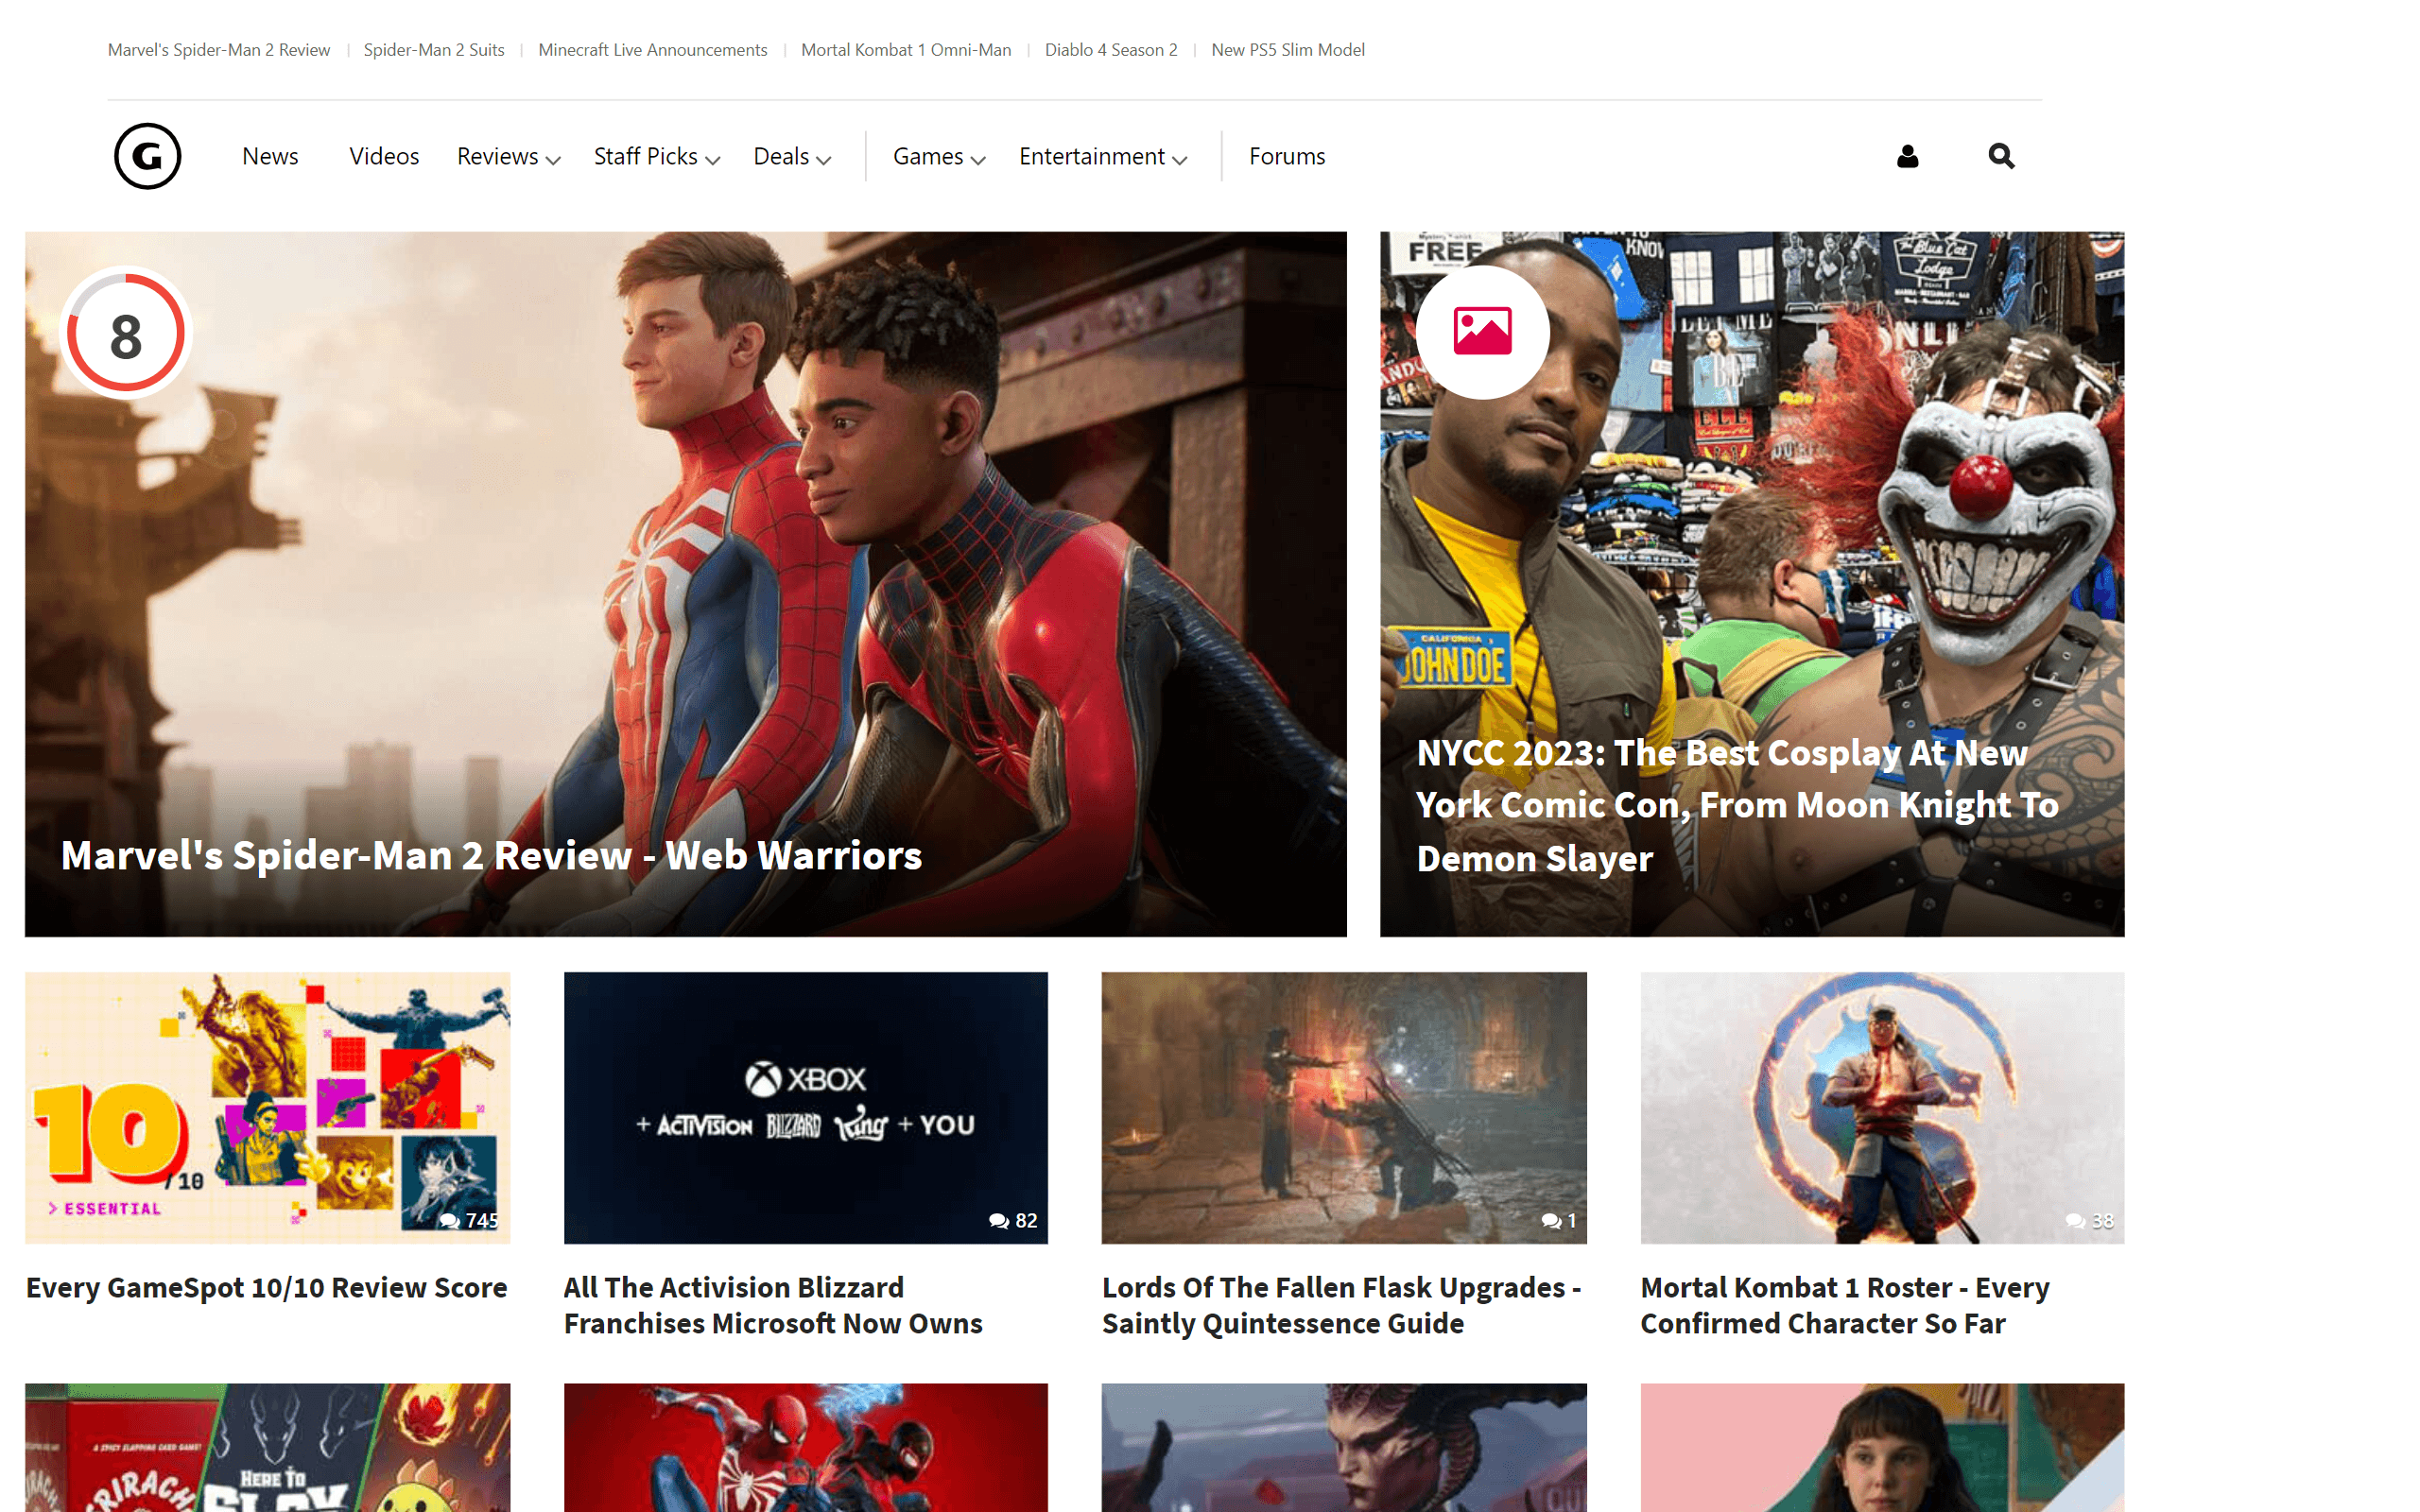
Task: Open Marvel's Spider-Man 2 Review - Web Warriors
Action: coord(490,855)
